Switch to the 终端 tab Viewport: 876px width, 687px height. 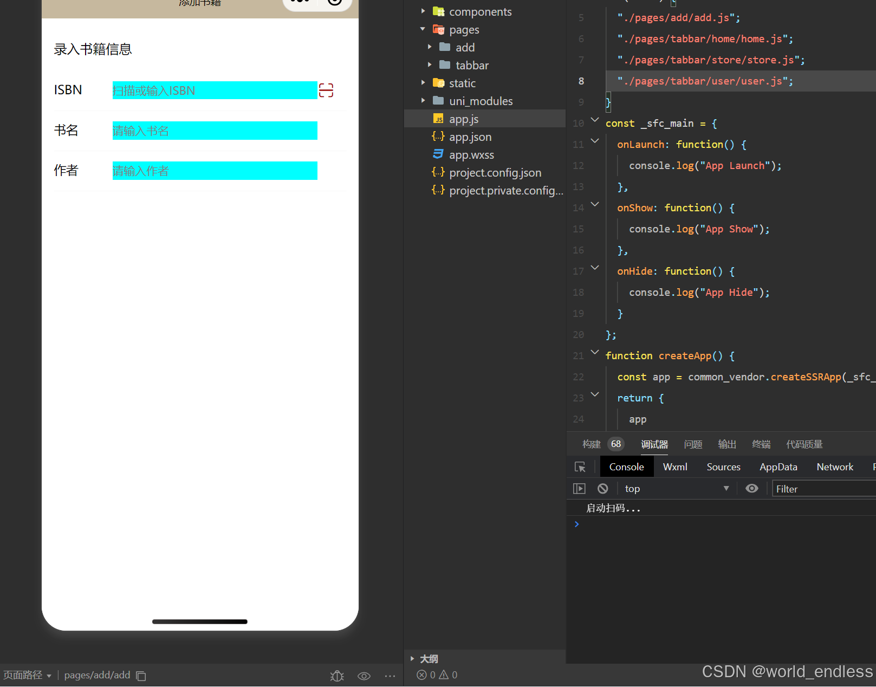coord(761,444)
